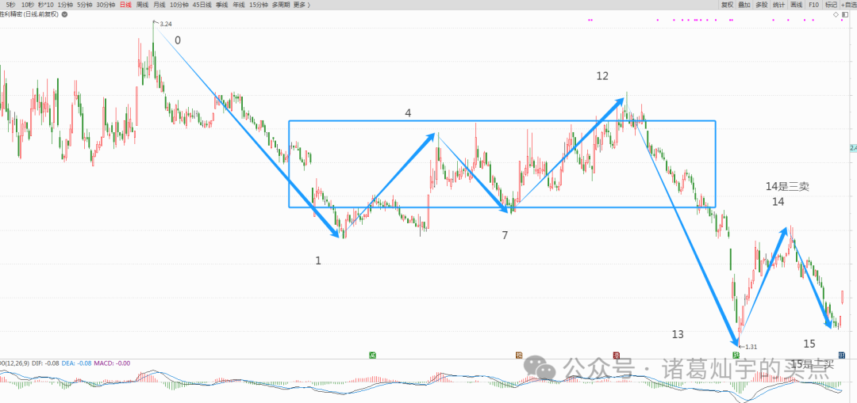Toggle 复权 price adjustment

tap(727, 5)
